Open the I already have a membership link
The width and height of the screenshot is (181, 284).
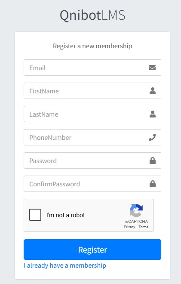pos(65,265)
